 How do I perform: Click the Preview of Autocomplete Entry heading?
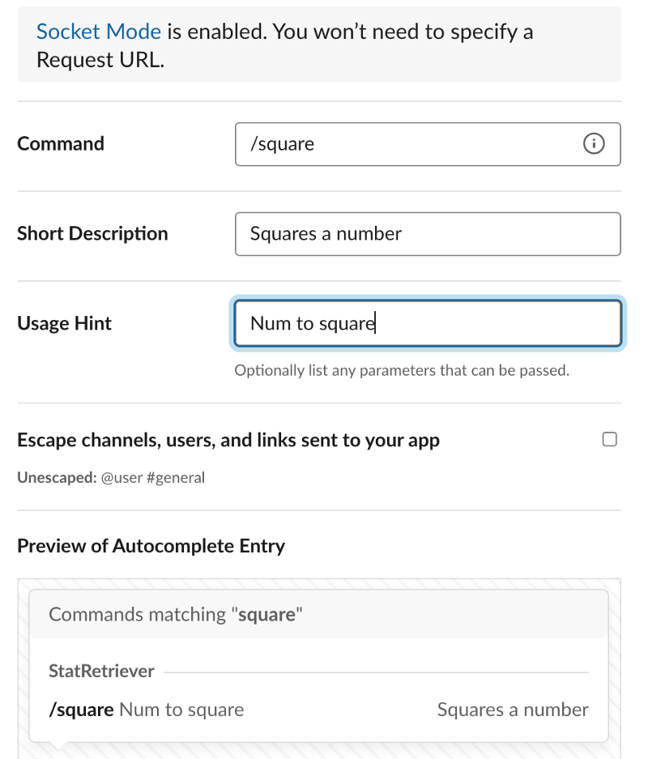pos(151,546)
